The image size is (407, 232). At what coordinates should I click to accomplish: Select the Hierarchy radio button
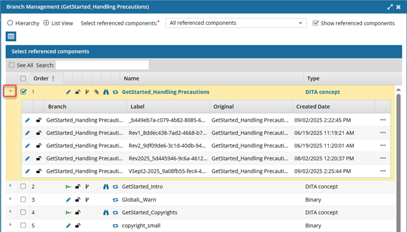[10, 23]
